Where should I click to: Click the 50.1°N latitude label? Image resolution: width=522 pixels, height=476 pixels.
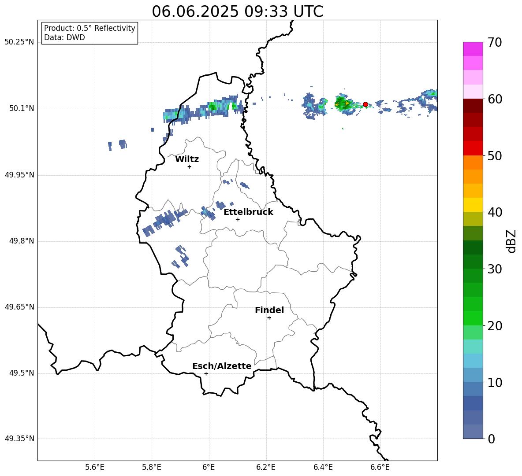22,109
